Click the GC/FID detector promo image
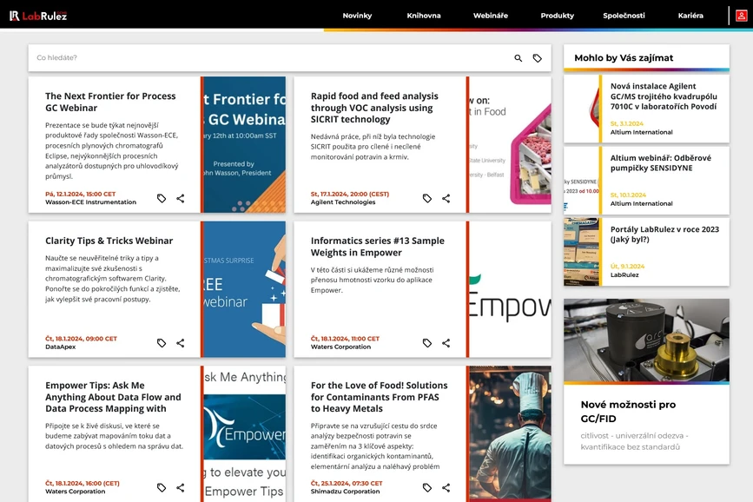753x502 pixels. click(646, 340)
